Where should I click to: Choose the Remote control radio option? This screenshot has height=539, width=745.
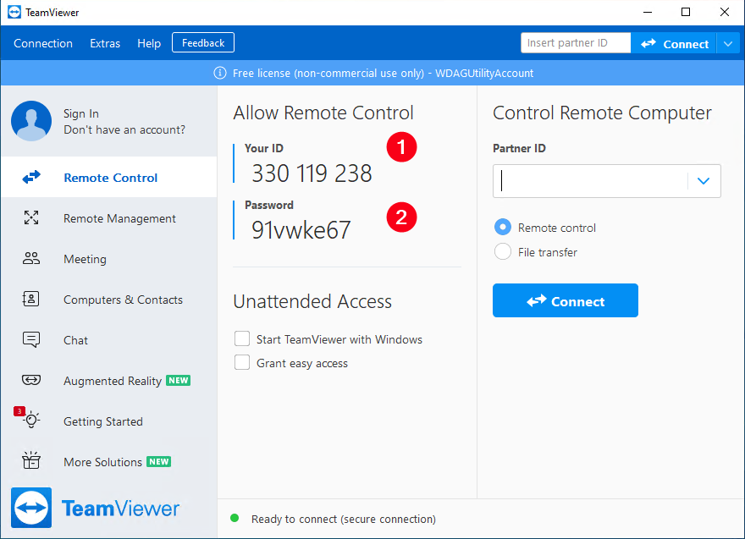point(503,228)
